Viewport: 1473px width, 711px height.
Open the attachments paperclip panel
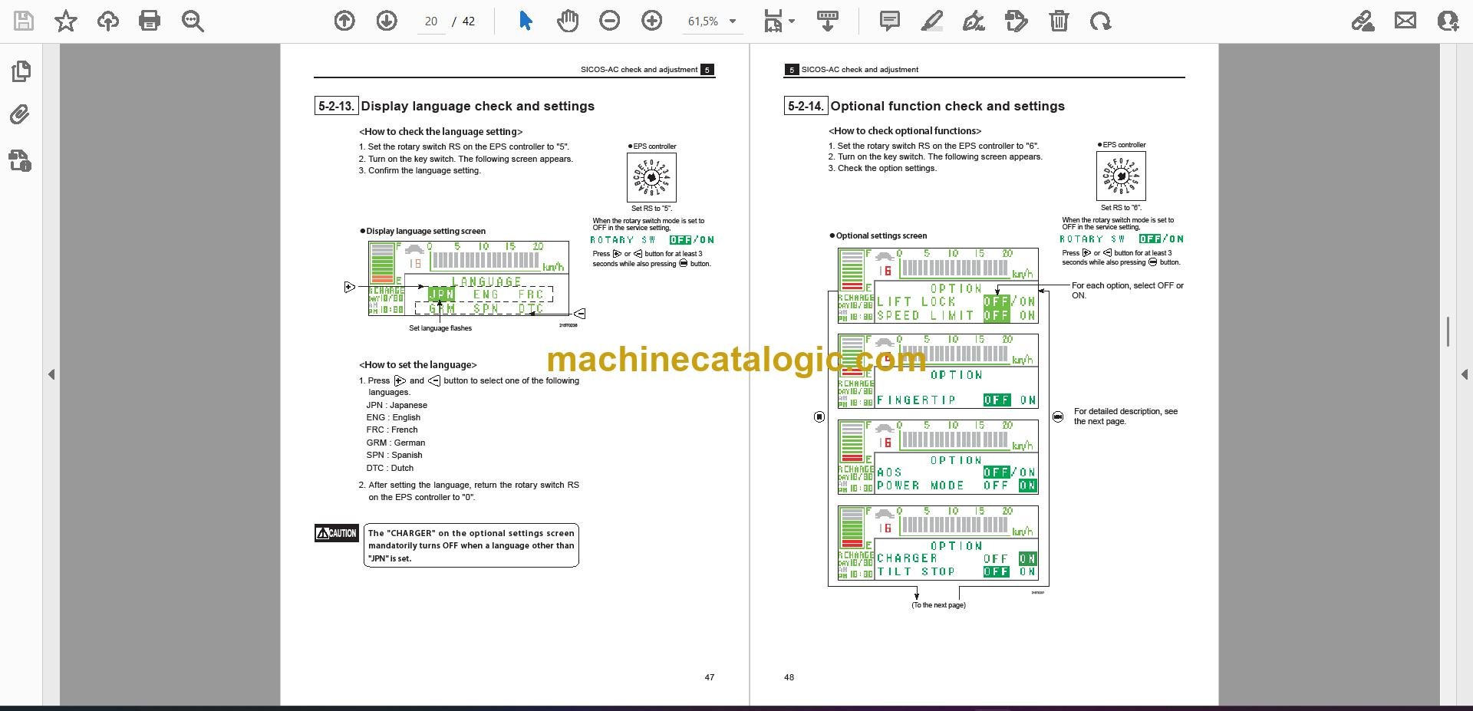tap(20, 115)
